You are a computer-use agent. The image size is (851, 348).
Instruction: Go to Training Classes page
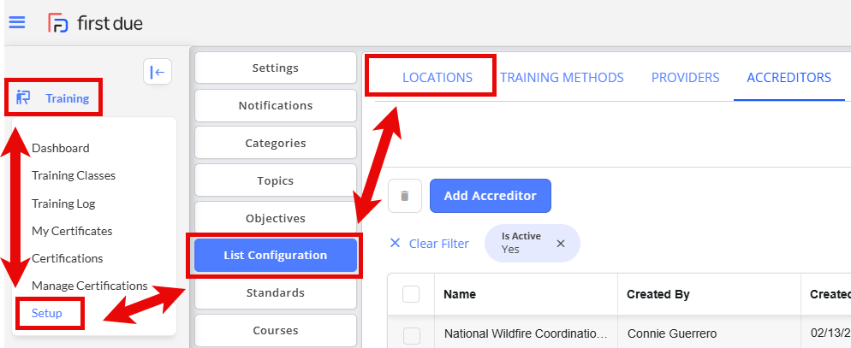(74, 175)
